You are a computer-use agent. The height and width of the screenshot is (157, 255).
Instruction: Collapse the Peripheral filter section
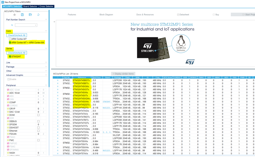[46, 85]
